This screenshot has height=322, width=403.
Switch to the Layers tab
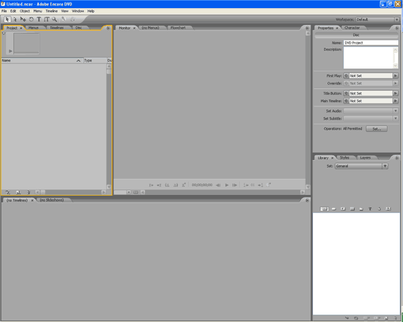coord(365,158)
